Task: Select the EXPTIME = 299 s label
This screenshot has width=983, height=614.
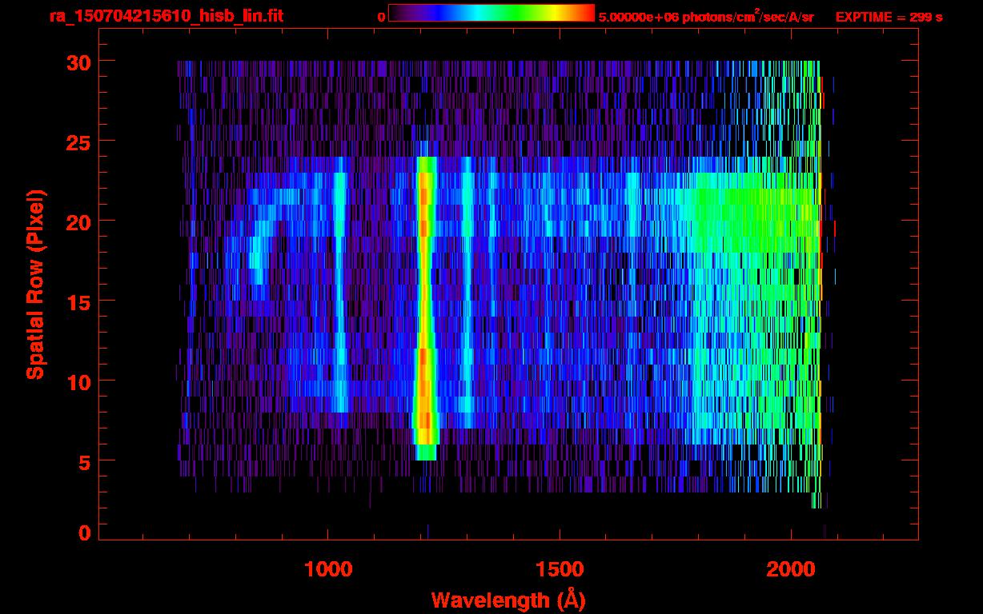Action: pyautogui.click(x=889, y=17)
